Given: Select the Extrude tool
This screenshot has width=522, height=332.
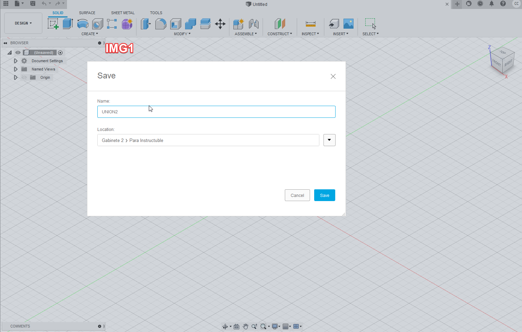Looking at the screenshot, I should click(x=68, y=24).
